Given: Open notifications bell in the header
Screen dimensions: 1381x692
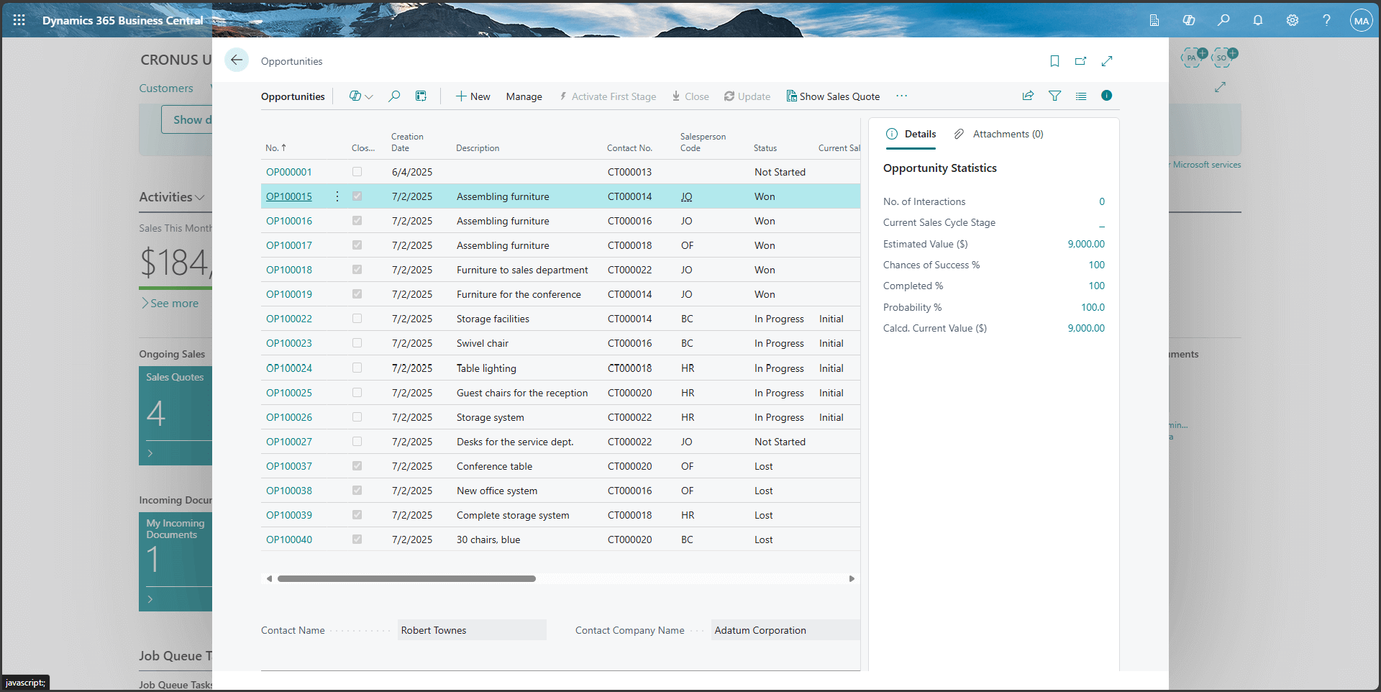Looking at the screenshot, I should [x=1258, y=20].
